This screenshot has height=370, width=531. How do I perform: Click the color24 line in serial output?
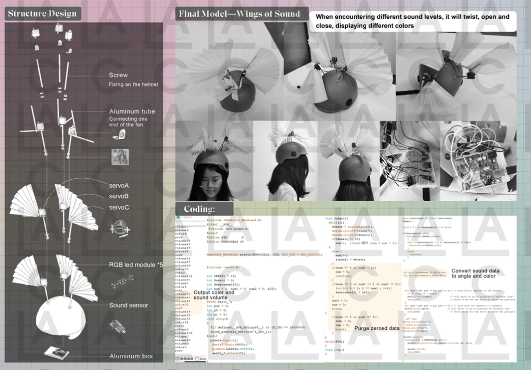tap(181, 251)
